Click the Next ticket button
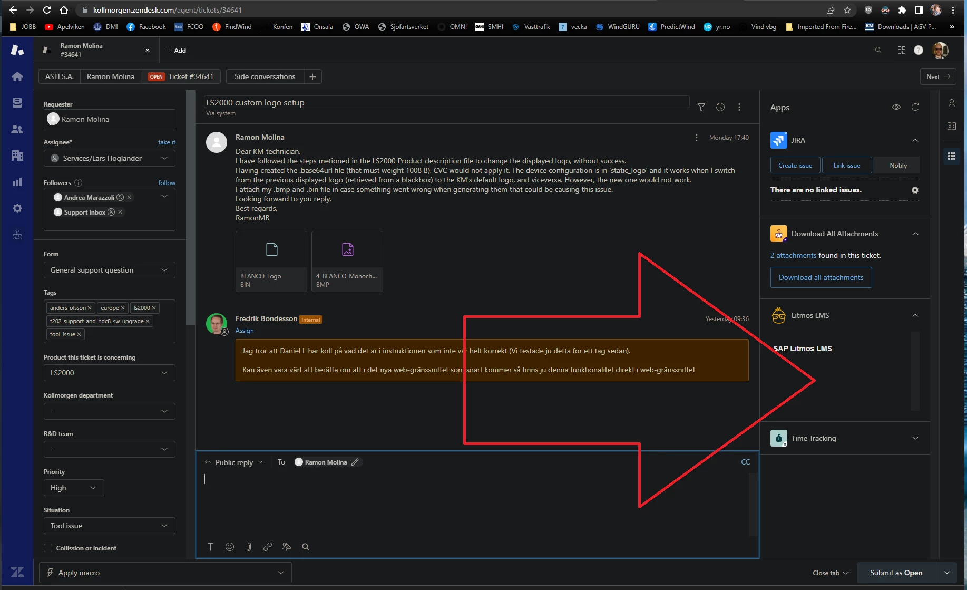This screenshot has width=967, height=590. [x=938, y=76]
